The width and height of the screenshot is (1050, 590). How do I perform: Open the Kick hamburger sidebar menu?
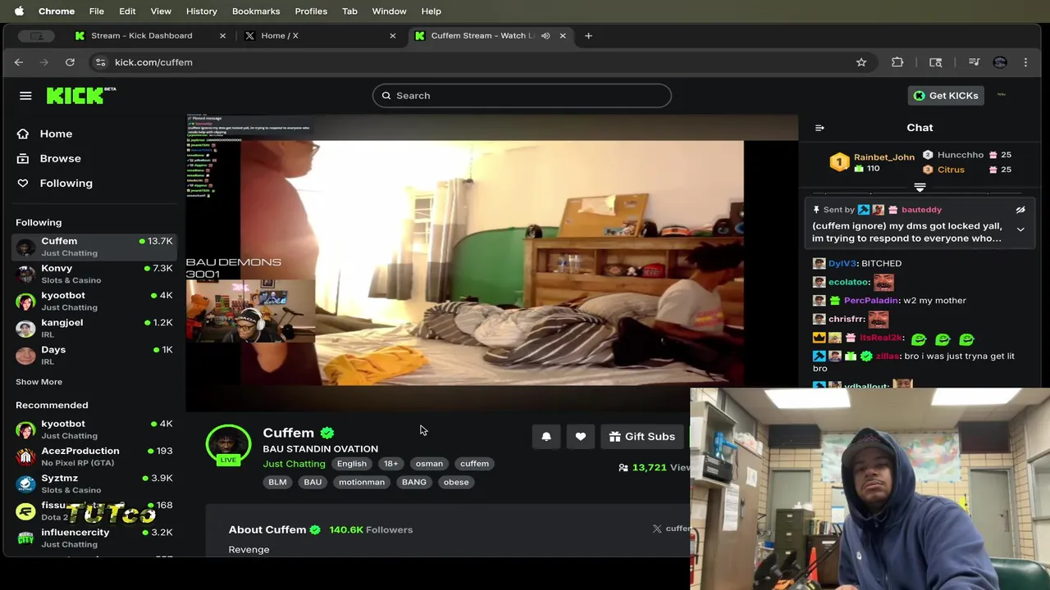(25, 96)
